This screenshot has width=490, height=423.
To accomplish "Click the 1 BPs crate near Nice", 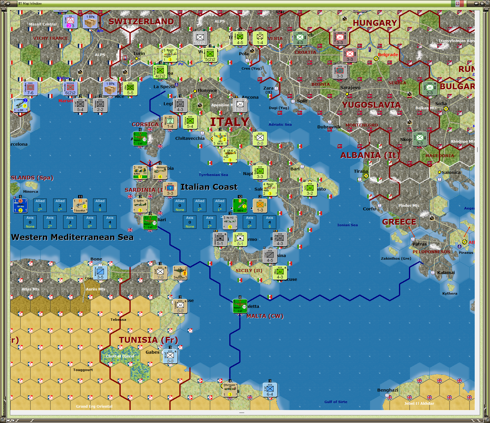I will point(110,88).
